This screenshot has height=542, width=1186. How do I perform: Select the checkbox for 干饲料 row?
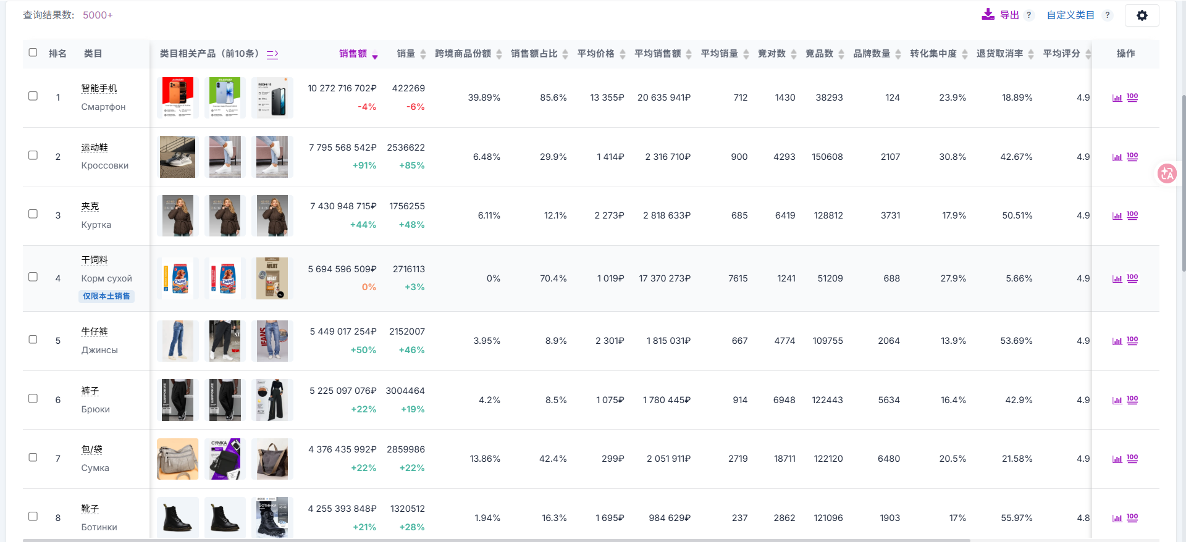pos(33,277)
